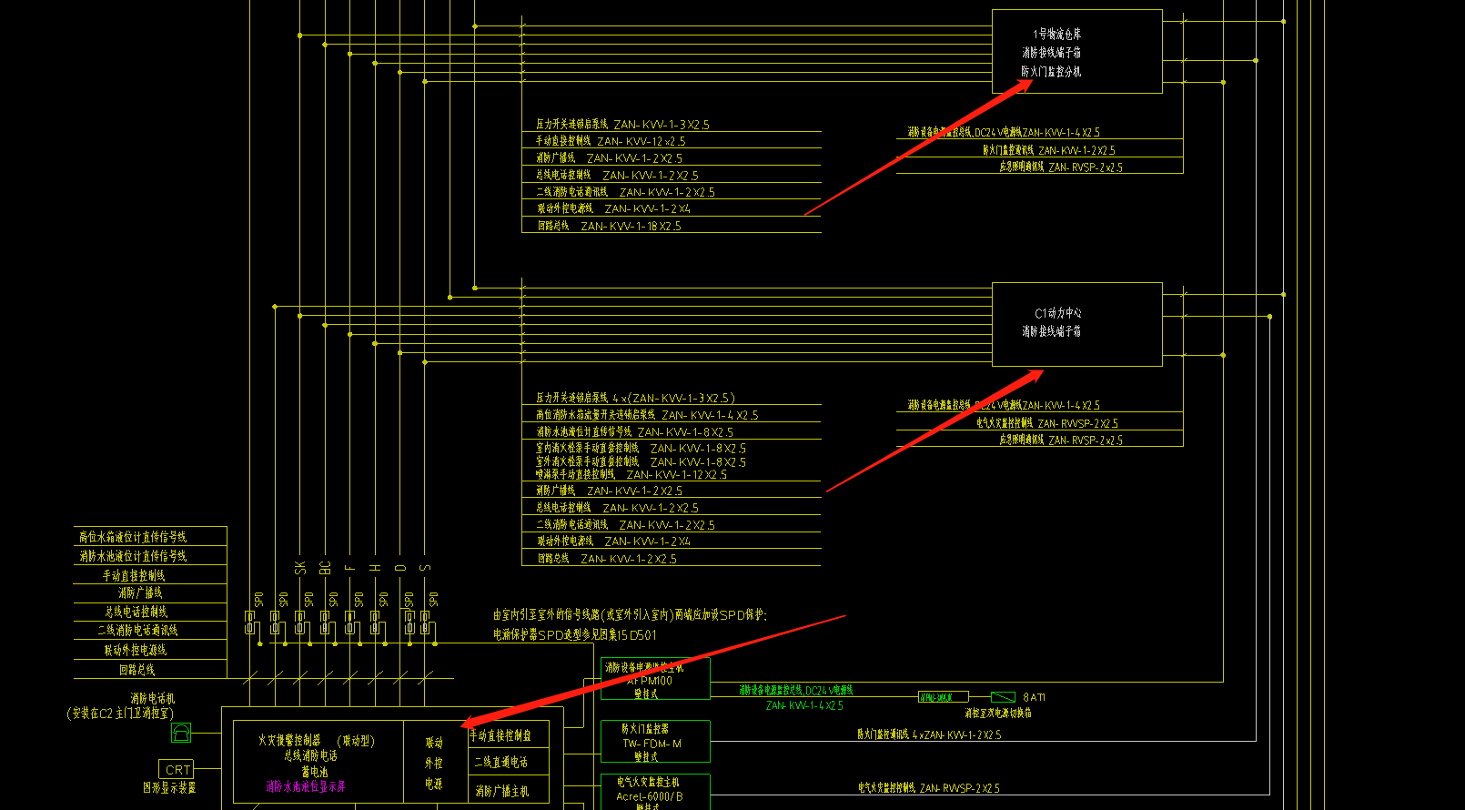This screenshot has width=1465, height=810.
Task: Select the vertical 'BC' riser label
Action: [x=325, y=568]
